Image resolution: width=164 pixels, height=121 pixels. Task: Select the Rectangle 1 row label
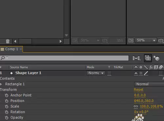pos(15,84)
